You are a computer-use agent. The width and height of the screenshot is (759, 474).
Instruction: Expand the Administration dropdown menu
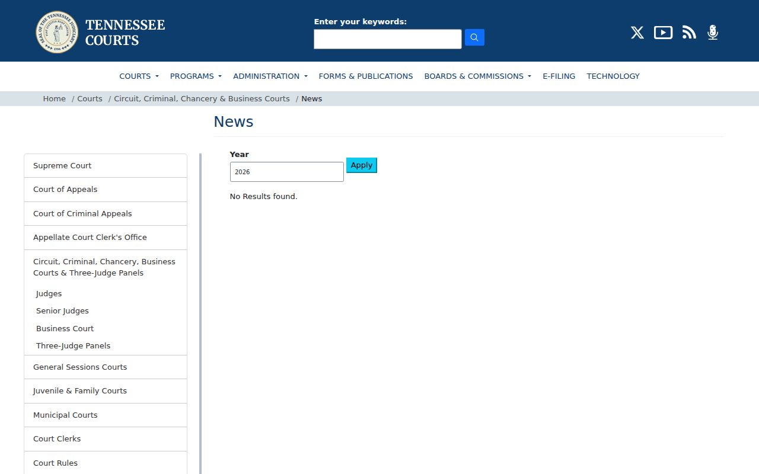click(x=270, y=76)
